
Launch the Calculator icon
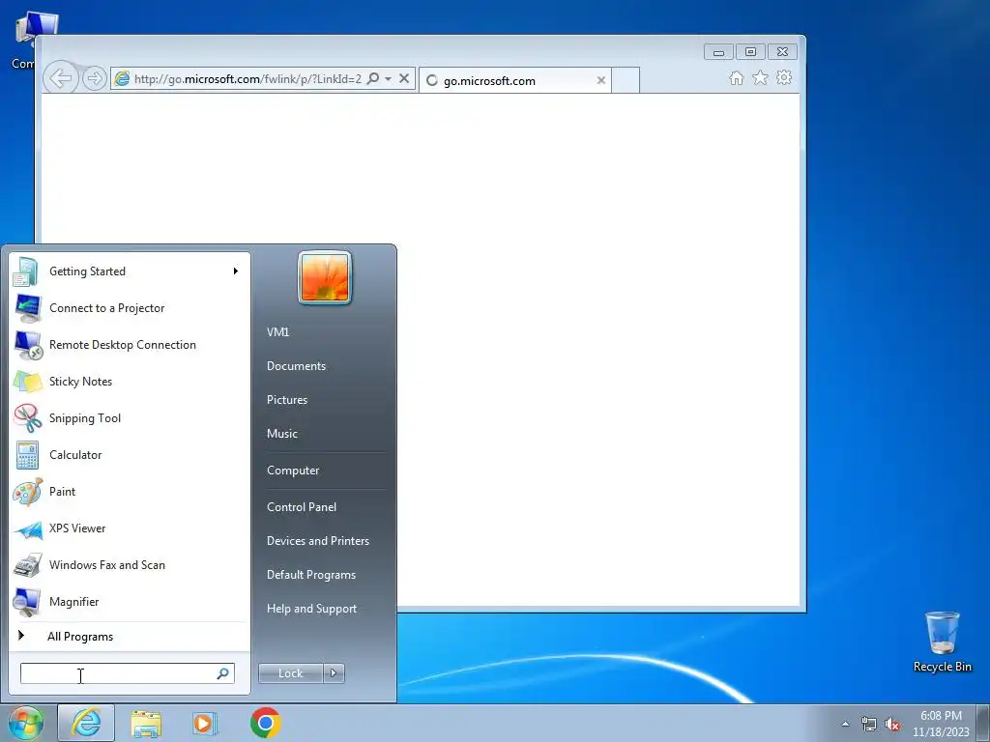(27, 455)
